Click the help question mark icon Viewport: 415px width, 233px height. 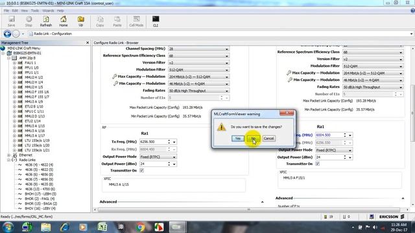click(412, 10)
